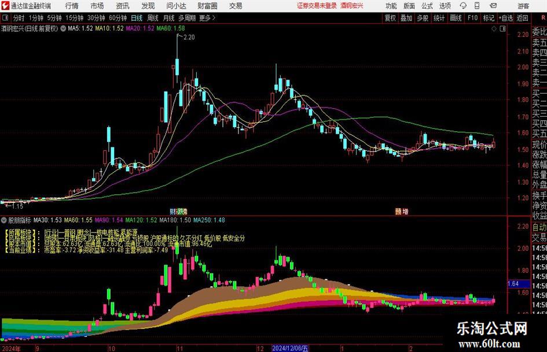Toggle the panel layout icon beside the diamond

502,29
